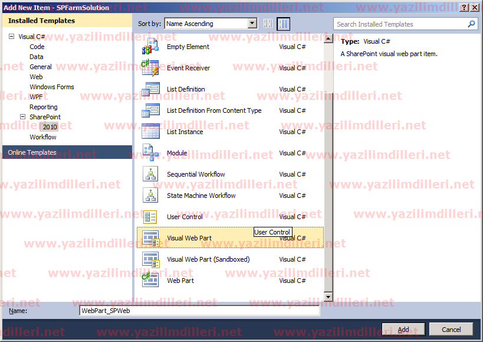Viewport: 483px width, 342px height.
Task: Select the Code category
Action: [37, 47]
